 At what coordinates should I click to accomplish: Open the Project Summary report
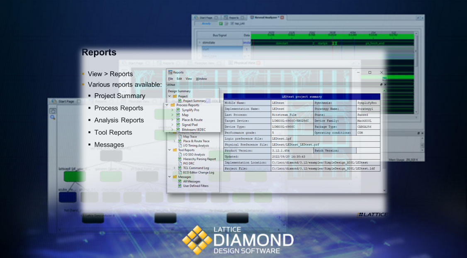[x=195, y=101]
